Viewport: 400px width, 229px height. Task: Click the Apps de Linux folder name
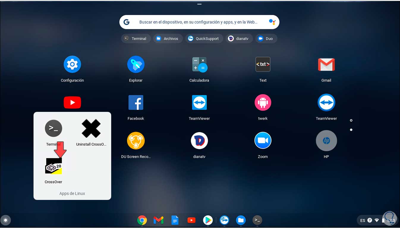72,193
